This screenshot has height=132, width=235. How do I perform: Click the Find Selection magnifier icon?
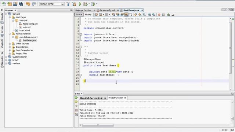113,15
